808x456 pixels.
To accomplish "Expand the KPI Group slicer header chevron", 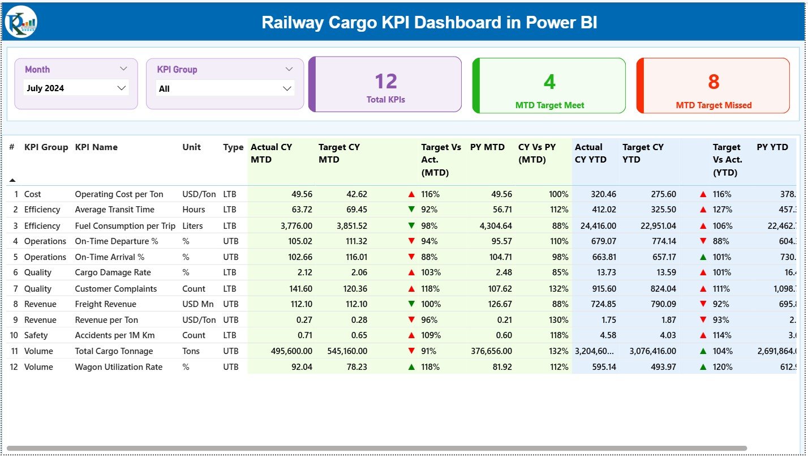I will point(290,69).
